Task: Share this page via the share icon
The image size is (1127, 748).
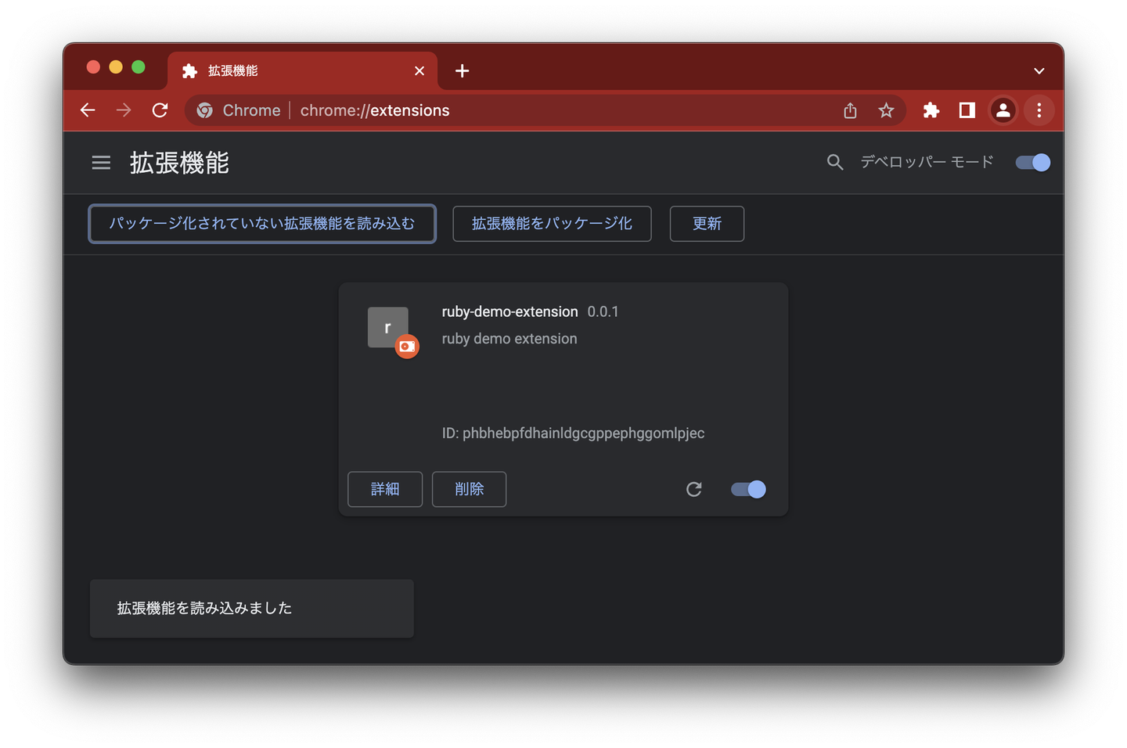Action: pos(850,110)
